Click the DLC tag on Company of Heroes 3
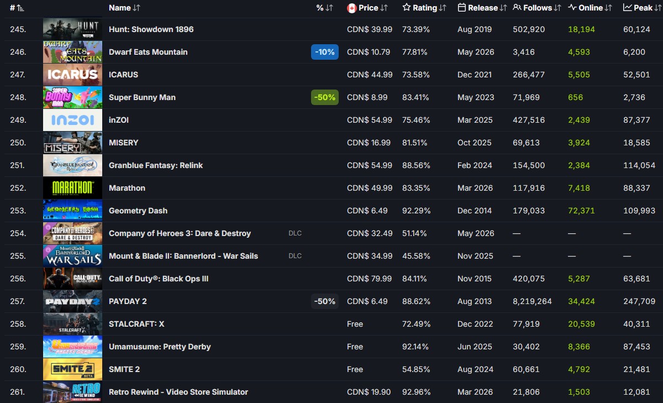Screen dimensions: 663x403 pos(295,233)
